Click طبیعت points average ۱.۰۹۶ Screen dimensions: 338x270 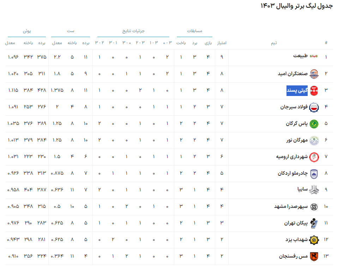coord(13,57)
